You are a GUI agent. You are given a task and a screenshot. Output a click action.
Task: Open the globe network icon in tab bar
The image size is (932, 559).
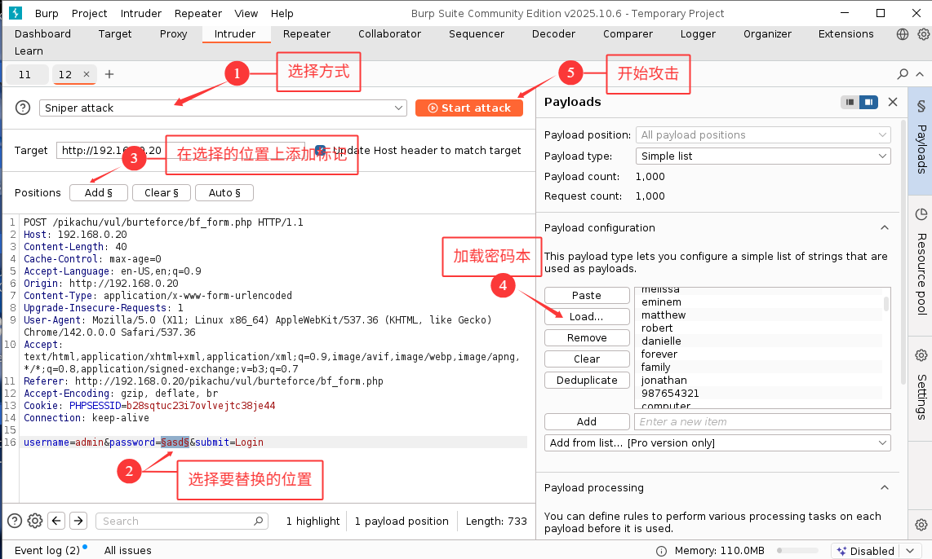903,34
